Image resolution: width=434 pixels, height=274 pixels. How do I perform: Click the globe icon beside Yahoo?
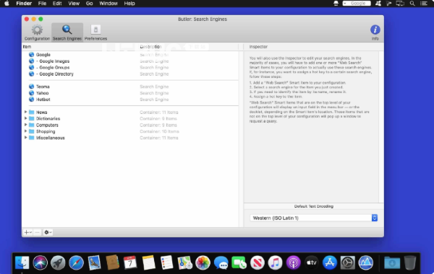click(x=32, y=93)
